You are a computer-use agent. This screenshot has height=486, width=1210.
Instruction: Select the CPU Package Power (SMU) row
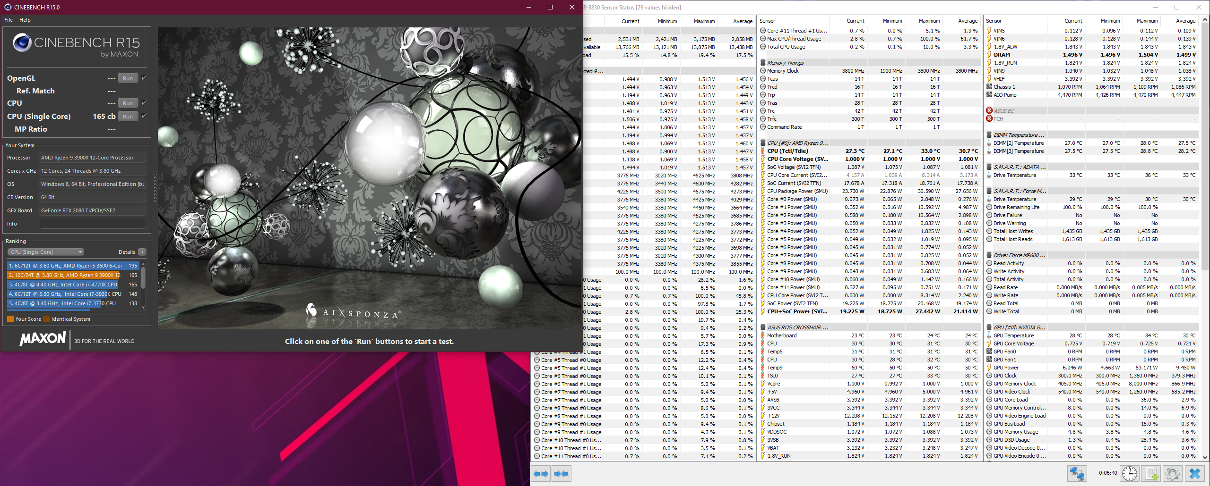pos(869,191)
